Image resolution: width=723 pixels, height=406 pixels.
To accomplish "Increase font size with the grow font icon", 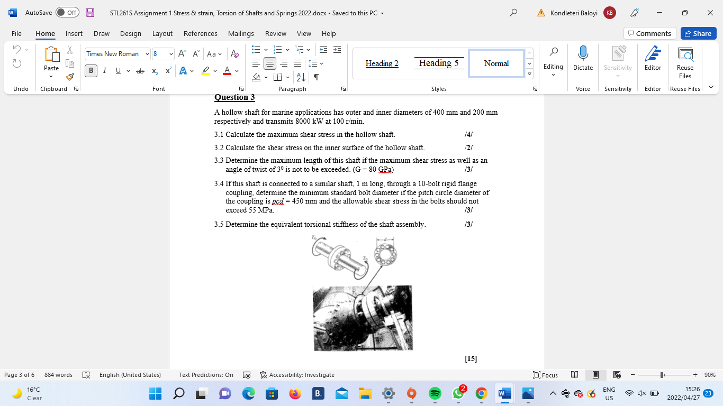I will click(182, 54).
